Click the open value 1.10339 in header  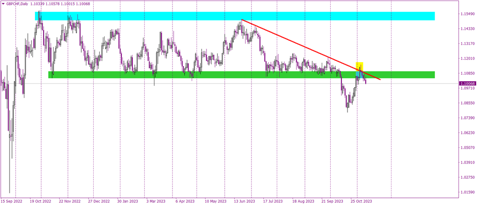click(37, 3)
